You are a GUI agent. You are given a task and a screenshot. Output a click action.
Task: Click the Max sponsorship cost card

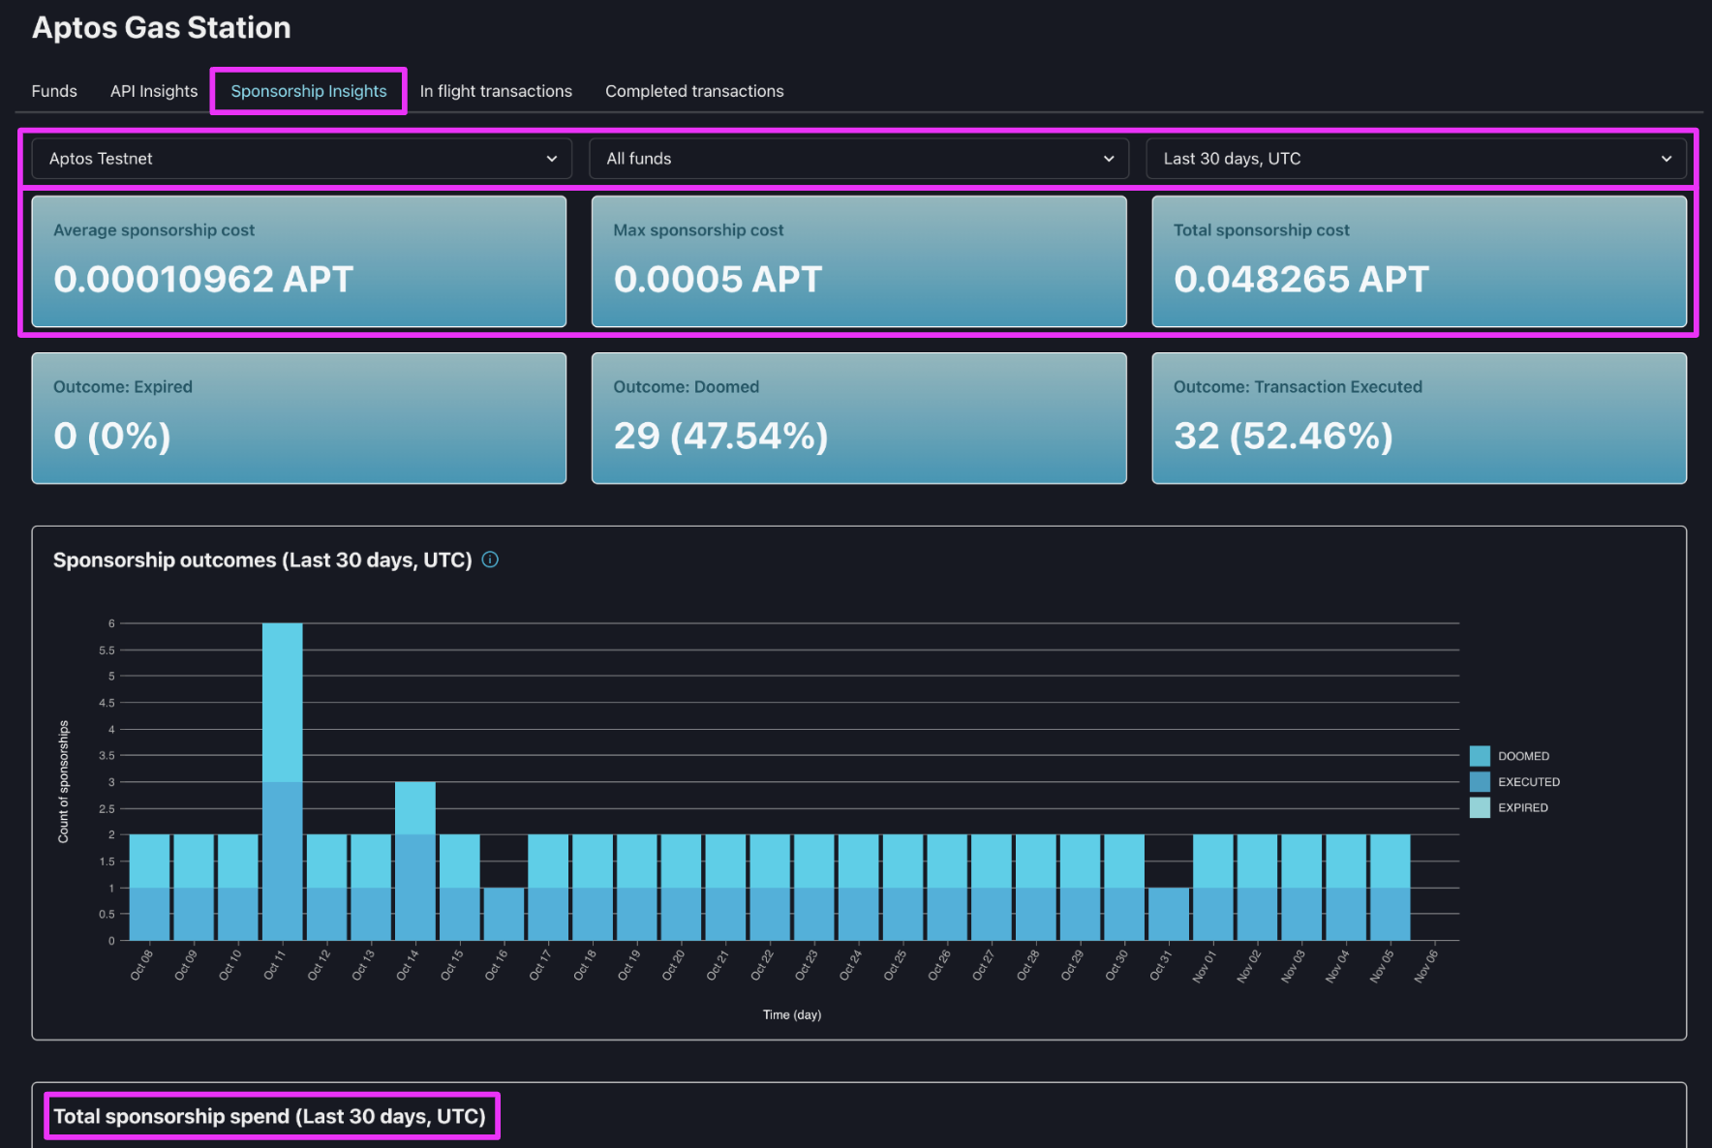tap(859, 261)
